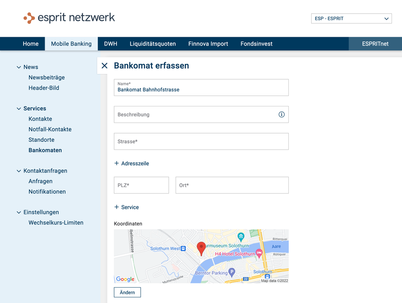Click the Bernтор Parking icon on map
This screenshot has width=402, height=303.
coord(232,272)
